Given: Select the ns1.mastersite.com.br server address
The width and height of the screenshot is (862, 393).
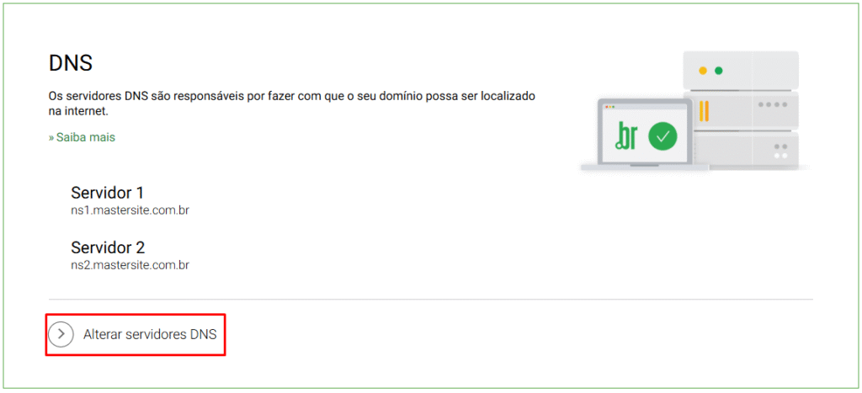Looking at the screenshot, I should pyautogui.click(x=130, y=210).
